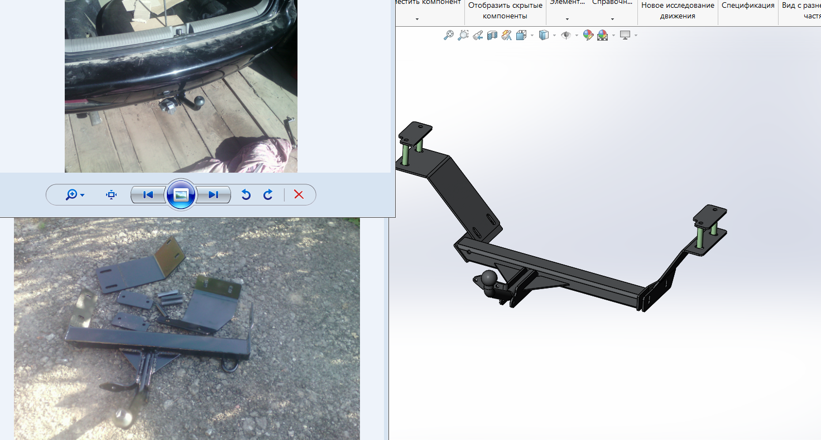
Task: Fit photo to actual size in viewer
Action: [112, 195]
